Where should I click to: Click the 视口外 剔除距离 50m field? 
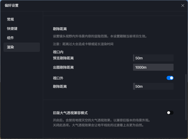[x=153, y=86]
